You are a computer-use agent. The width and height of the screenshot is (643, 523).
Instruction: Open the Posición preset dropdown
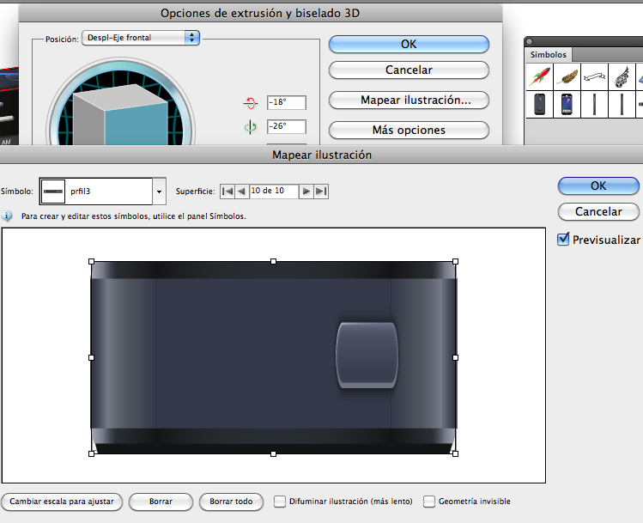click(141, 38)
